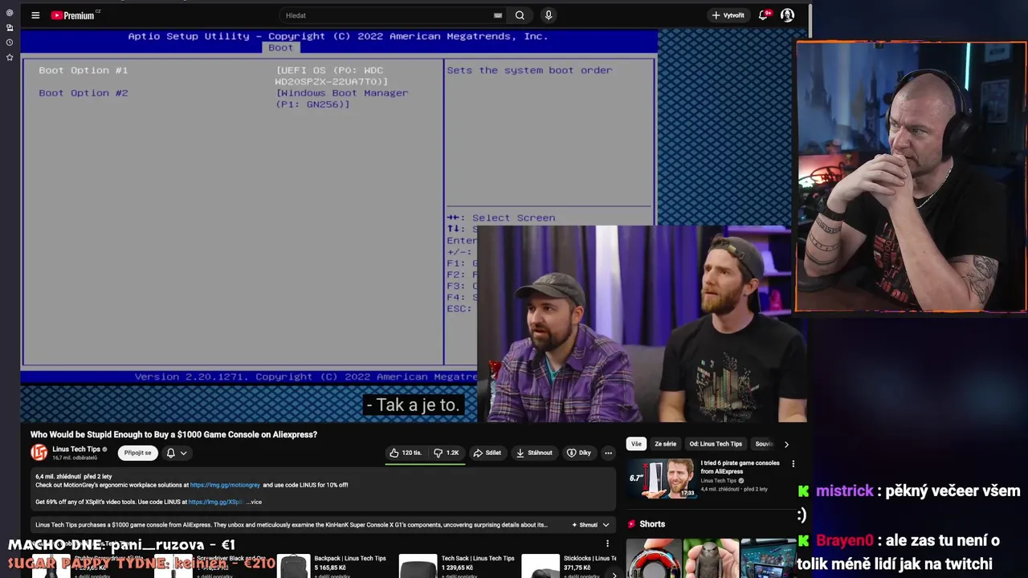The image size is (1028, 578).
Task: Click the Shorts logo icon
Action: tap(633, 523)
